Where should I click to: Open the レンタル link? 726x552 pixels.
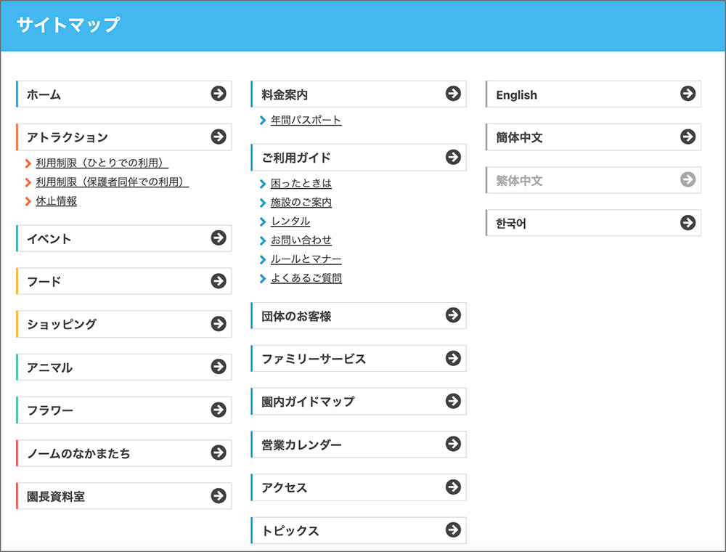pyautogui.click(x=290, y=222)
